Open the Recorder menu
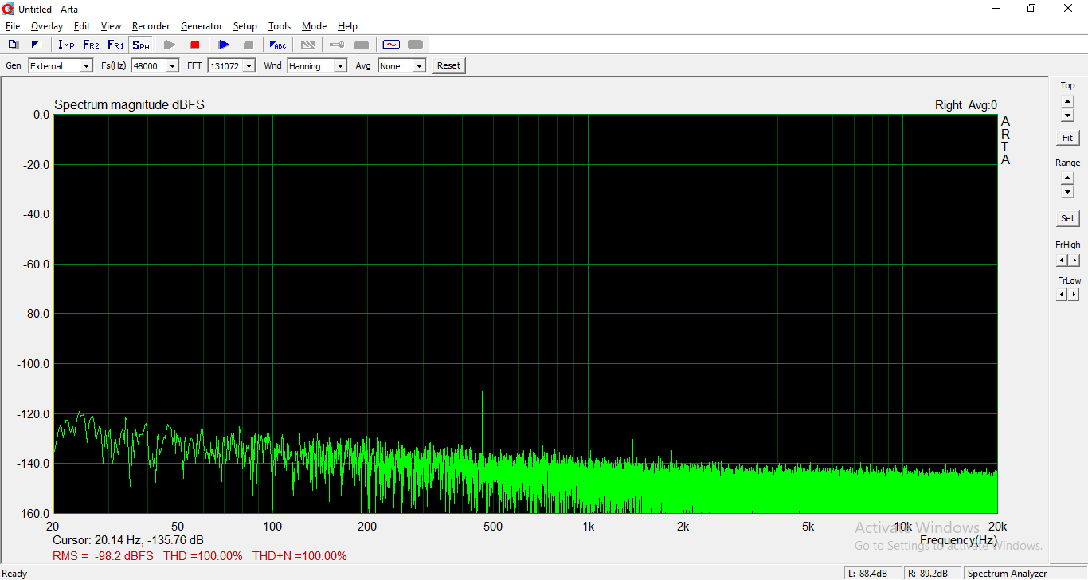This screenshot has height=580, width=1088. pos(151,26)
